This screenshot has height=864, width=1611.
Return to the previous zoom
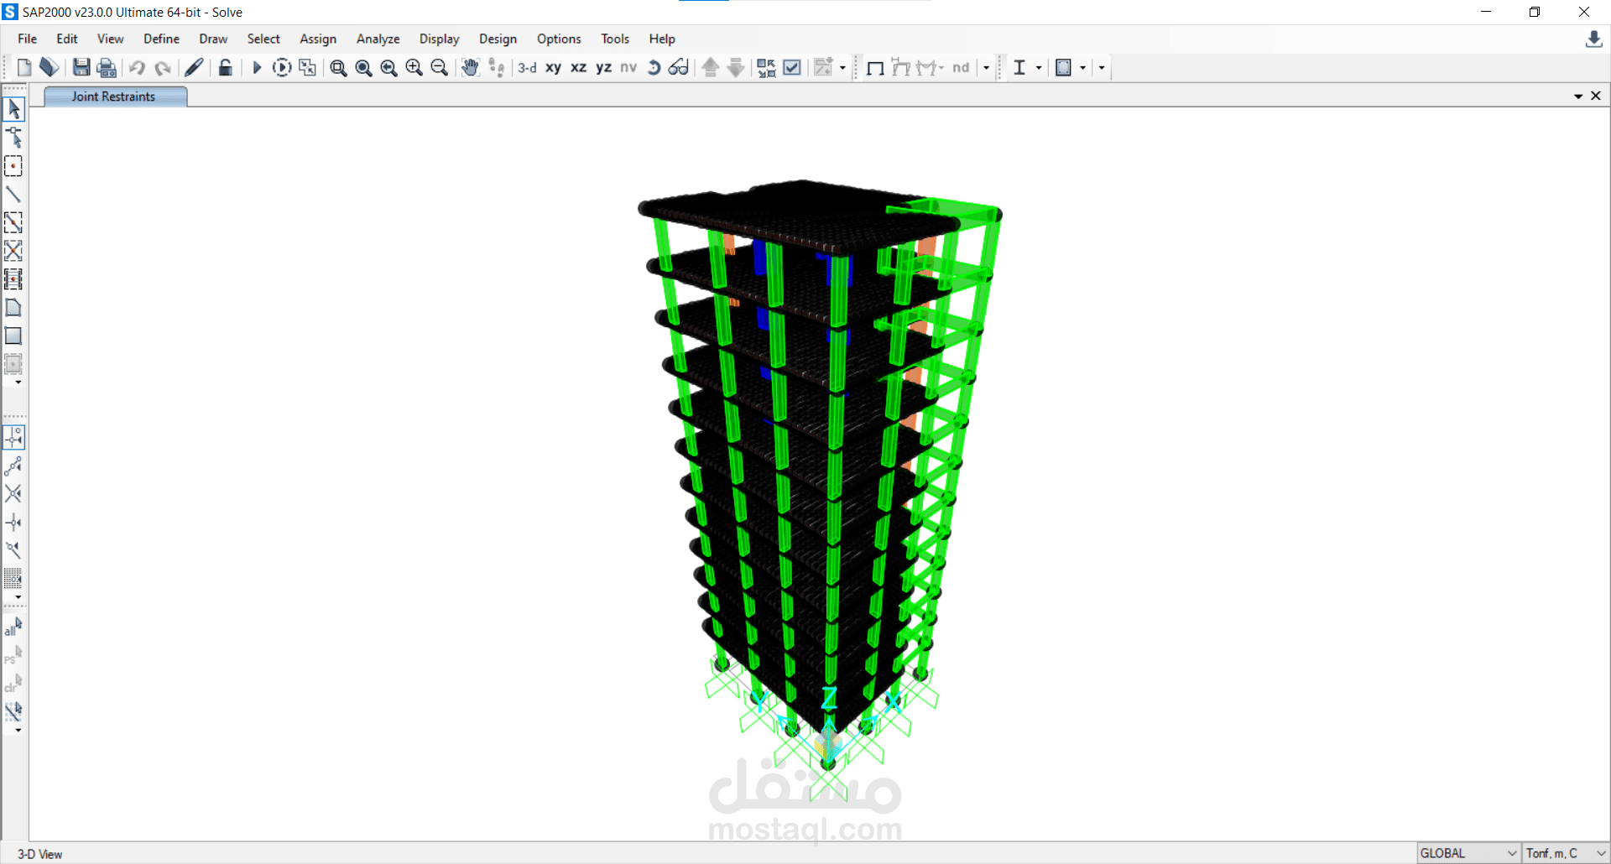tap(388, 68)
